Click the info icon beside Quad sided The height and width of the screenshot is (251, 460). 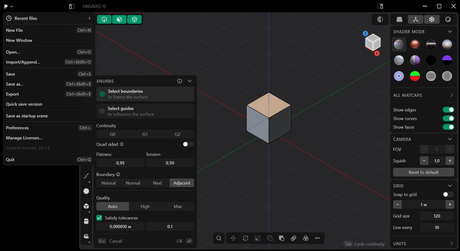tap(121, 144)
